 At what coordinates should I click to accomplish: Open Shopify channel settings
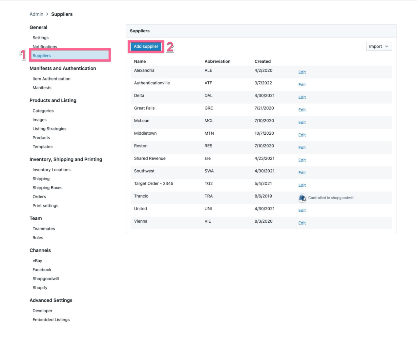(40, 288)
